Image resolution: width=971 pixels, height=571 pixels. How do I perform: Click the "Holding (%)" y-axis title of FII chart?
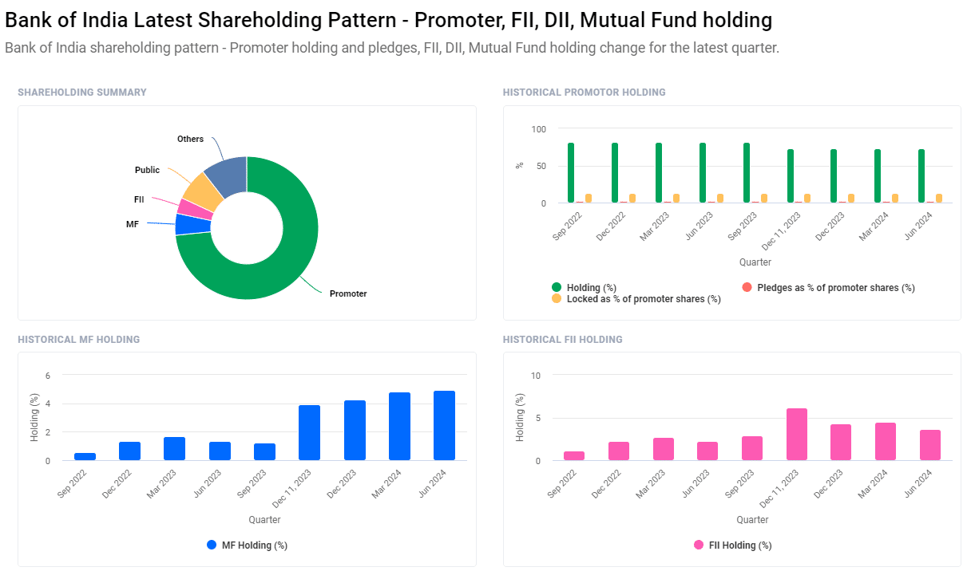pos(520,417)
